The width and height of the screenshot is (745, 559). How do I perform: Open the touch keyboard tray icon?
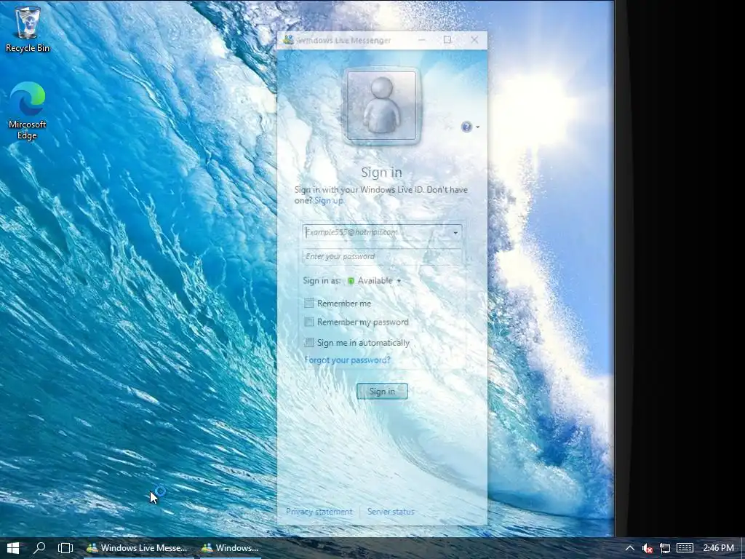tap(685, 548)
